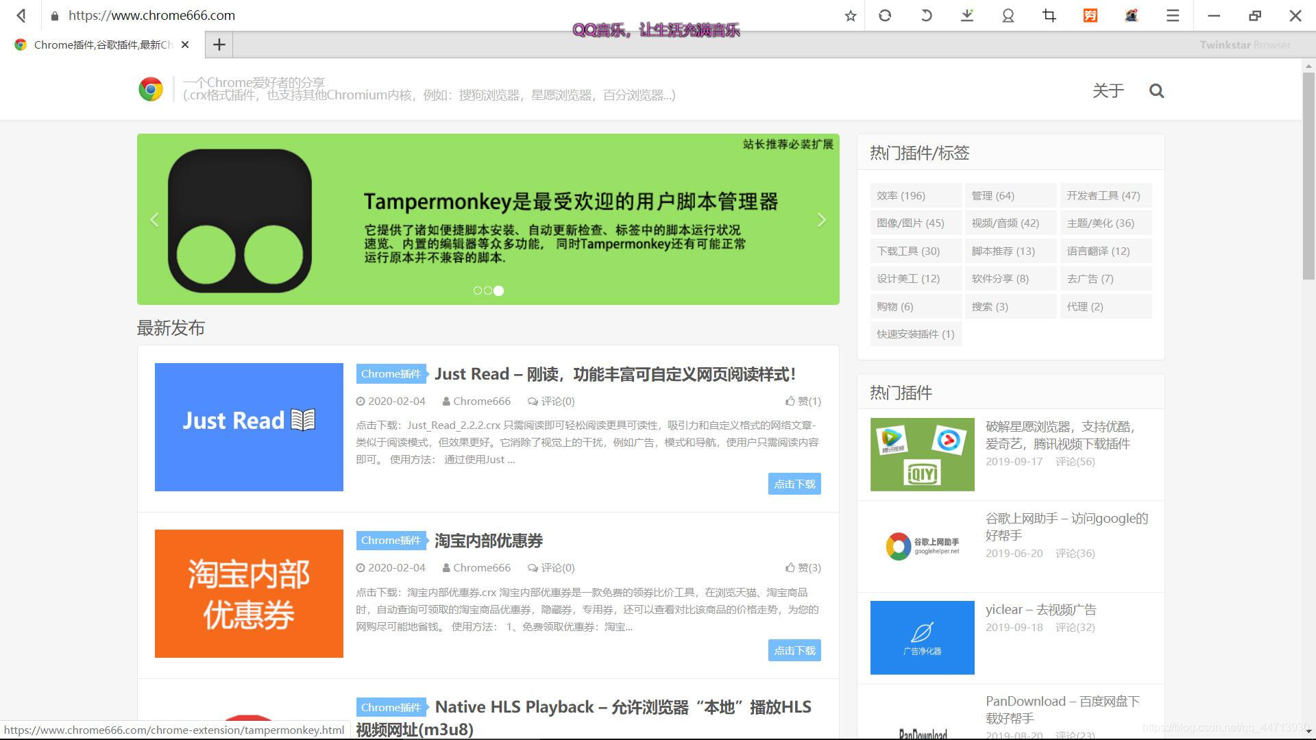Click 点击下载 on the Just Read post

[794, 483]
